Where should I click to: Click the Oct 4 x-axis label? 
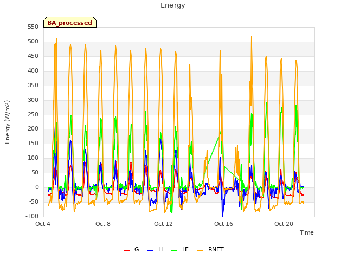(x=43, y=224)
